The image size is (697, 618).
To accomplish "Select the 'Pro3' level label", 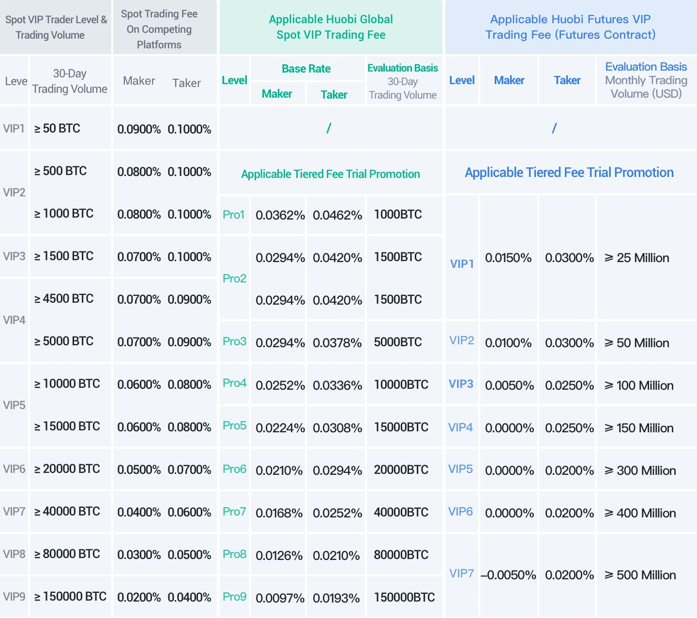I will [x=235, y=341].
